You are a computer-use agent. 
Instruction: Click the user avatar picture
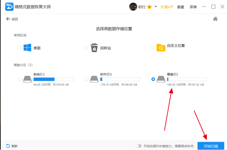pyautogui.click(x=133, y=7)
